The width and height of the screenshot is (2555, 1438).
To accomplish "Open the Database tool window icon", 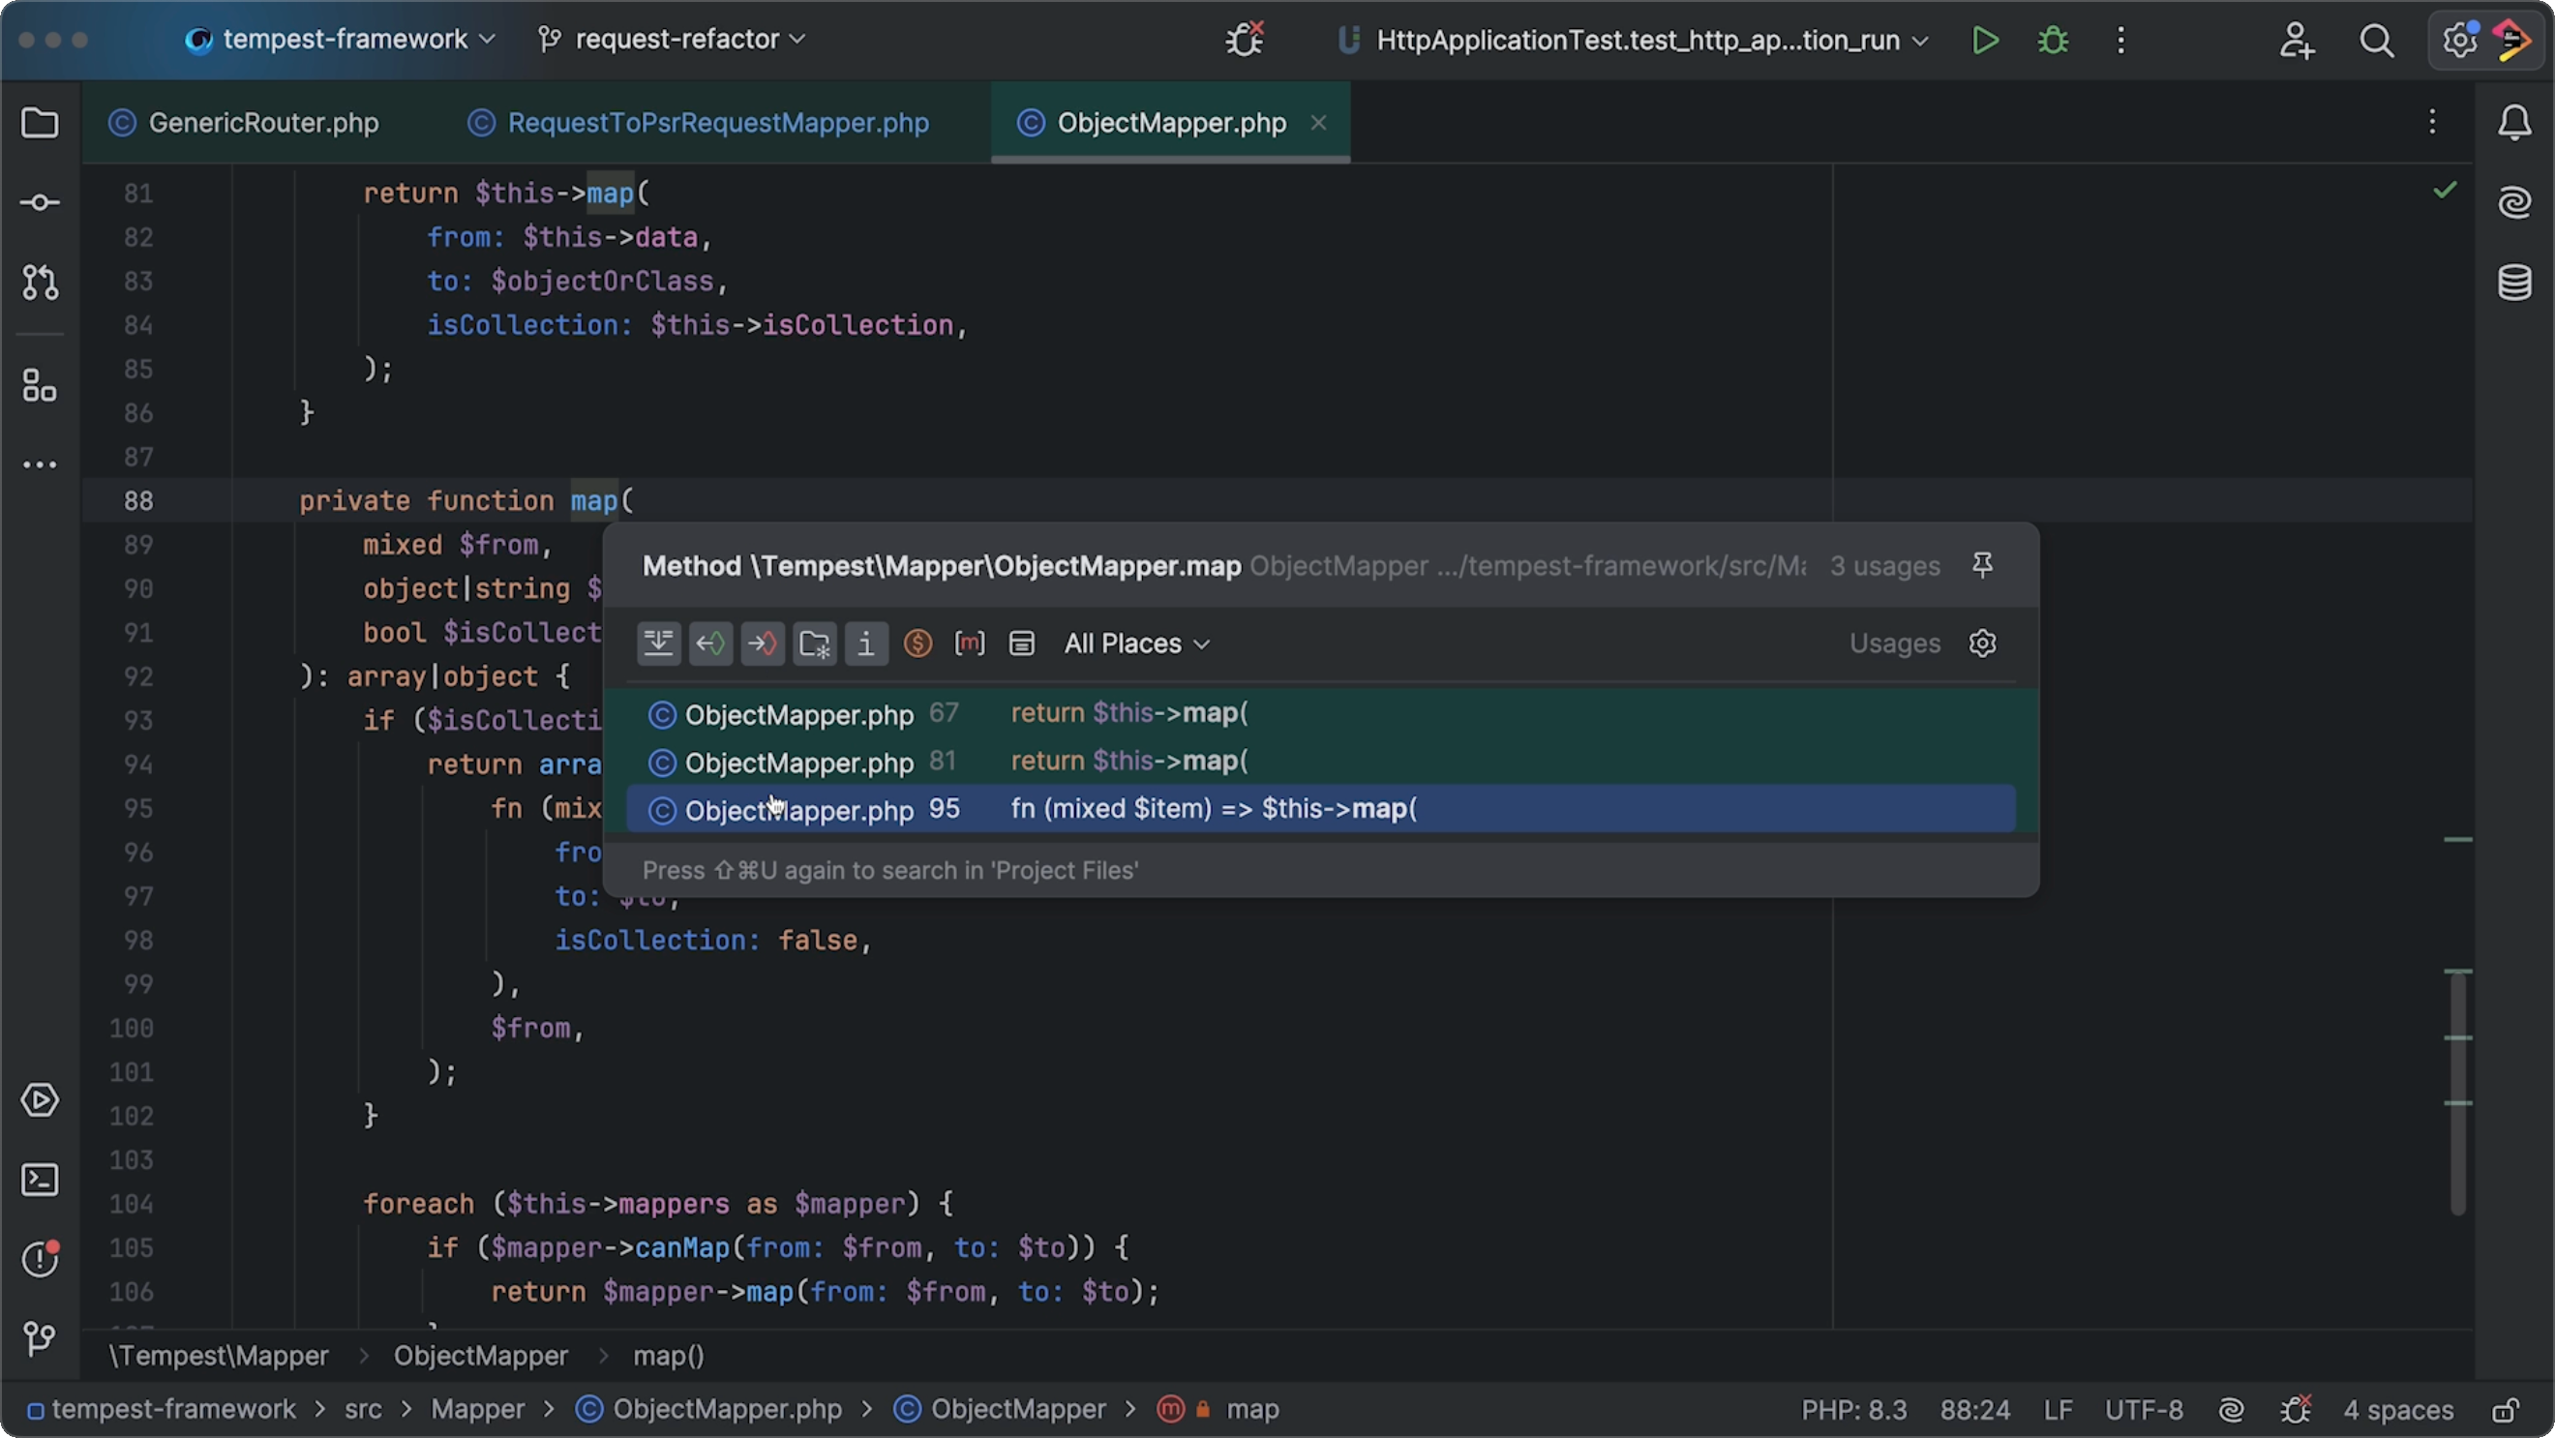I will (2514, 283).
